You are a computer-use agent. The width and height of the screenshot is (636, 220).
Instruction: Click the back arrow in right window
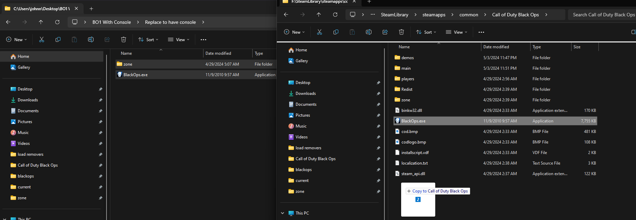286,15
